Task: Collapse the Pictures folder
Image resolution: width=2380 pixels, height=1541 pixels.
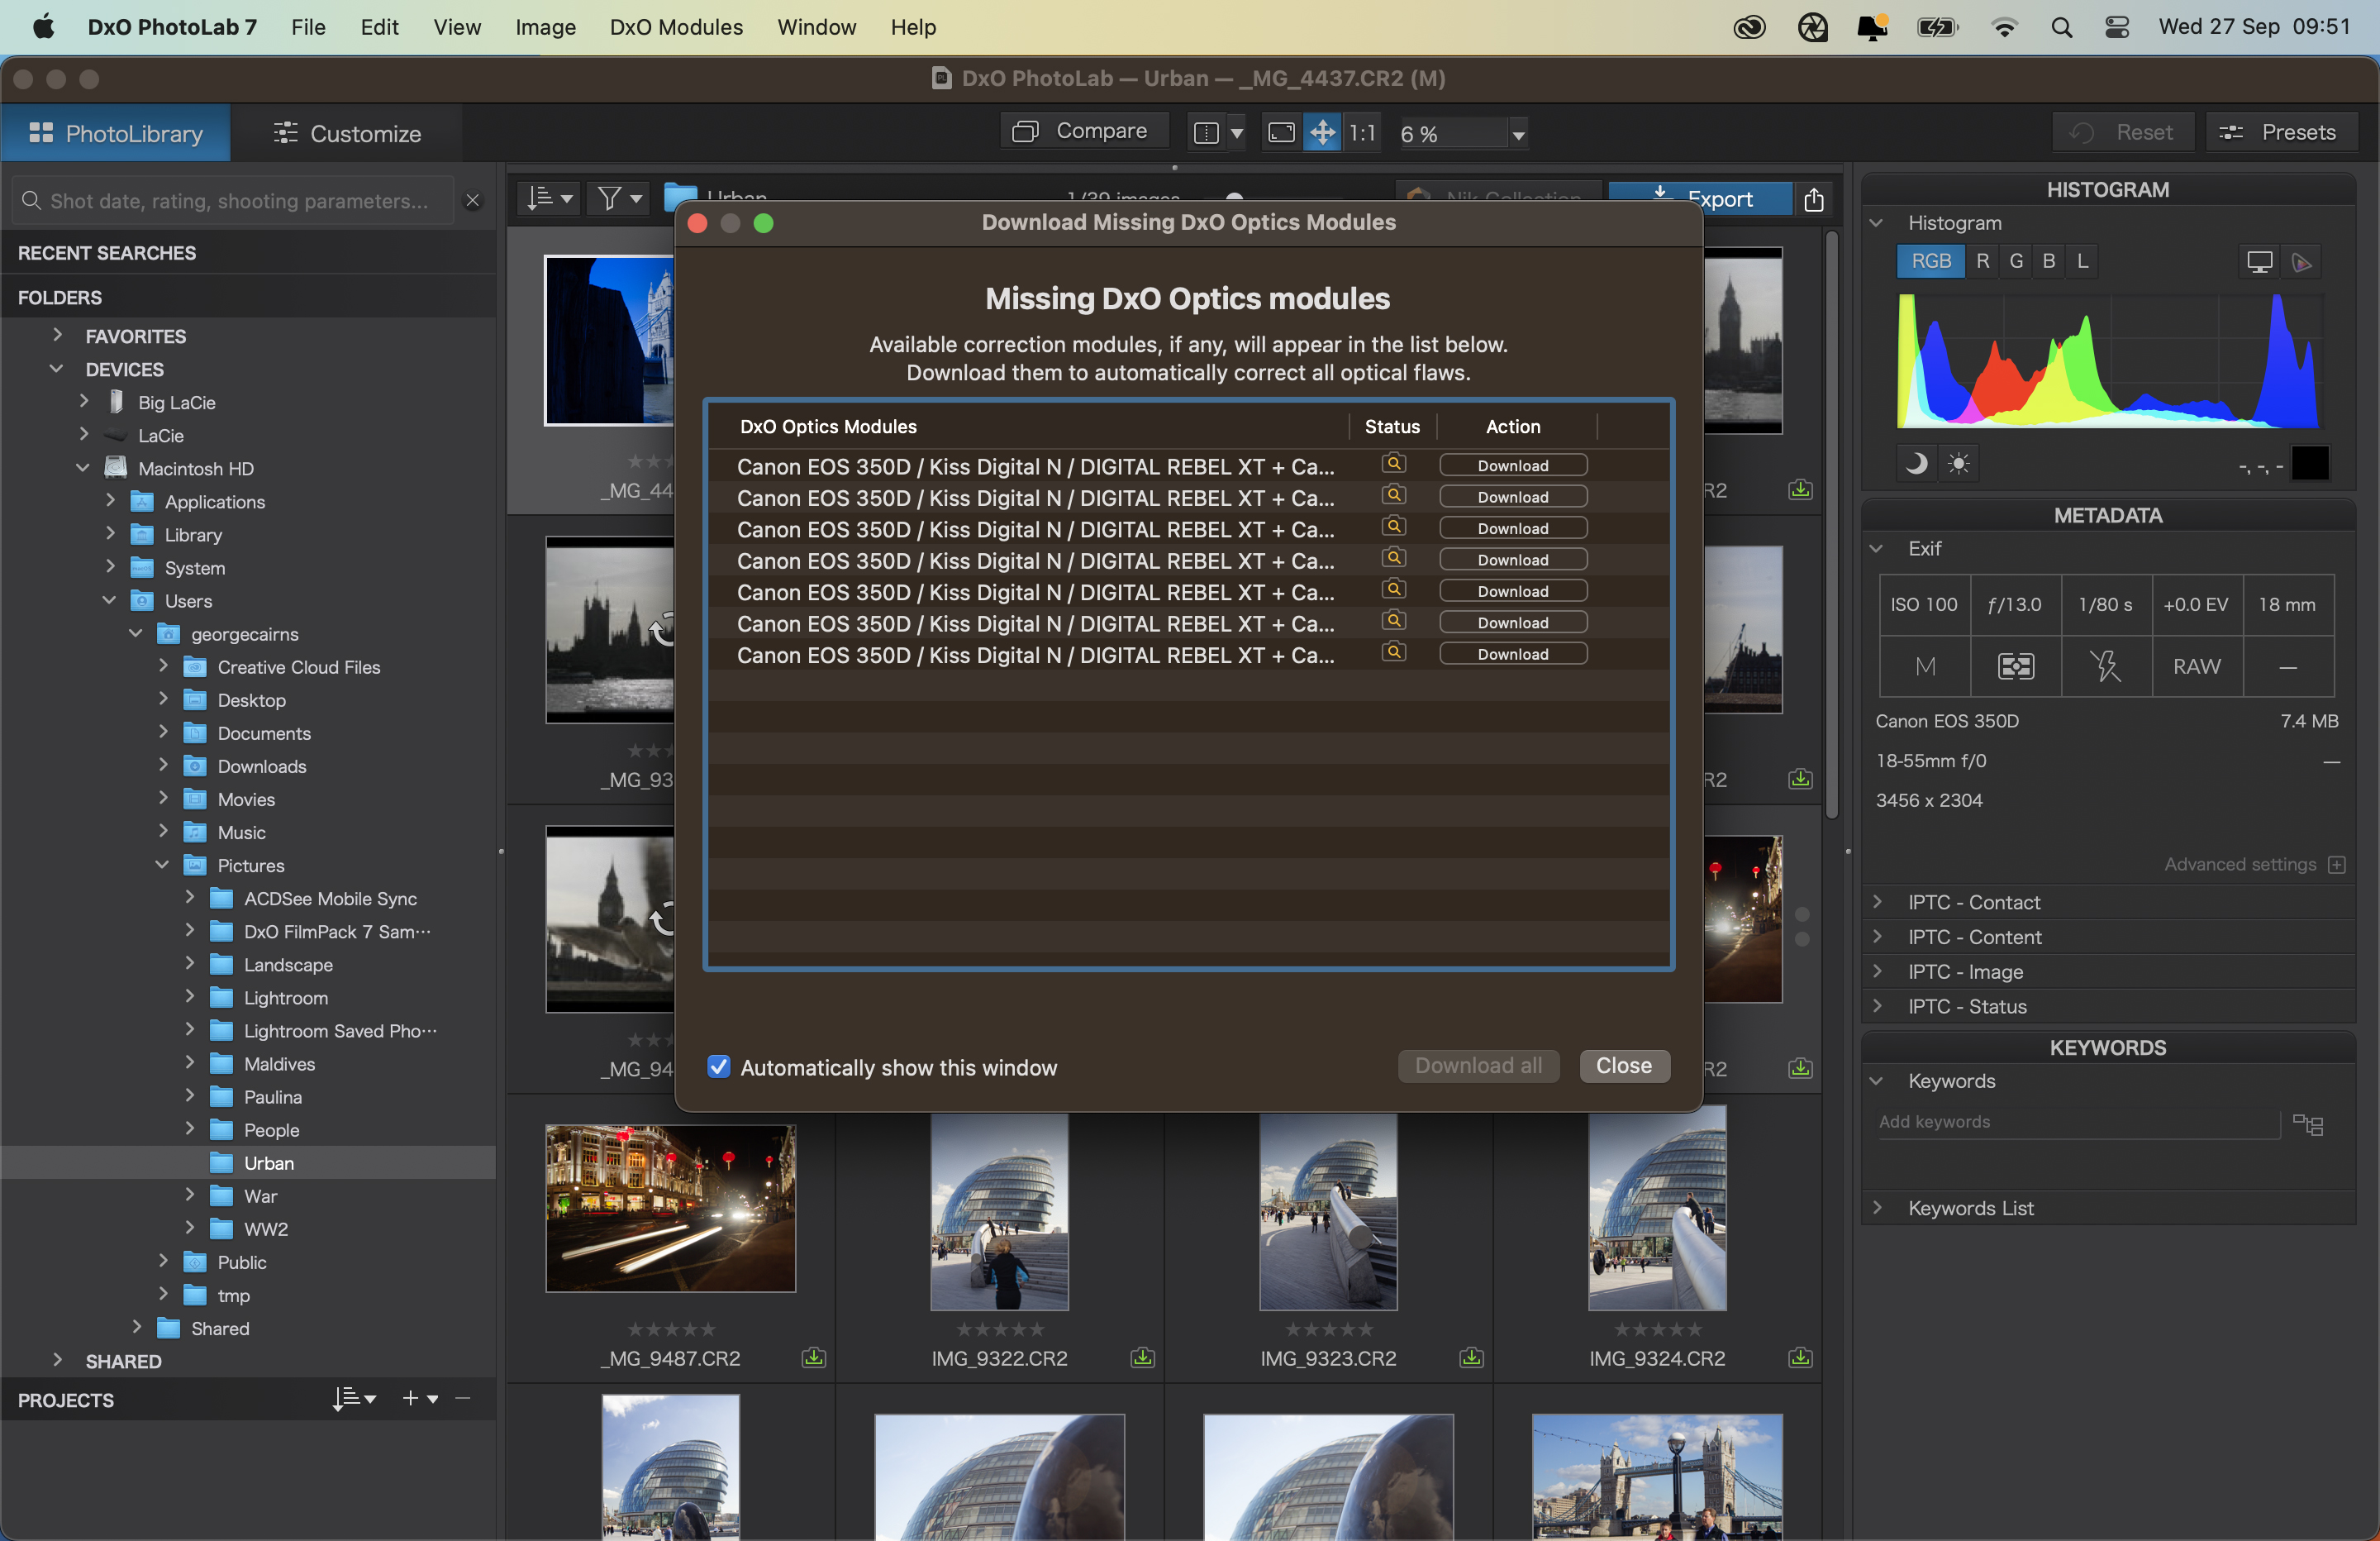Action: pyautogui.click(x=162, y=865)
